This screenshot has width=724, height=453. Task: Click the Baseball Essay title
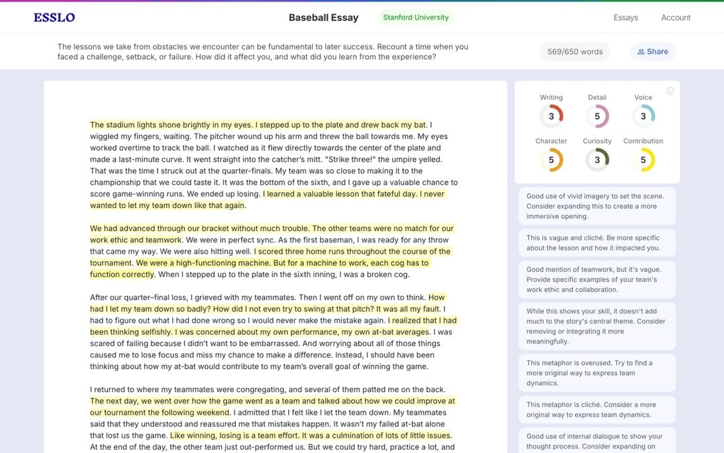324,18
